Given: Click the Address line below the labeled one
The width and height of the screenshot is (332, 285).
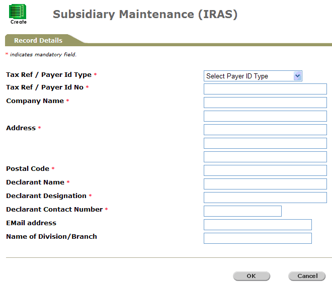Looking at the screenshot, I should pos(265,143).
